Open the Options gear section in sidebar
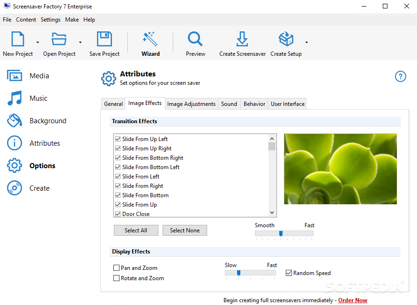This screenshot has width=417, height=305. (x=31, y=166)
